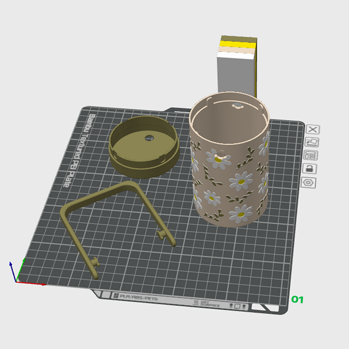The width and height of the screenshot is (349, 349).
Task: Select the olive U-shaped handle model
Action: click(118, 229)
